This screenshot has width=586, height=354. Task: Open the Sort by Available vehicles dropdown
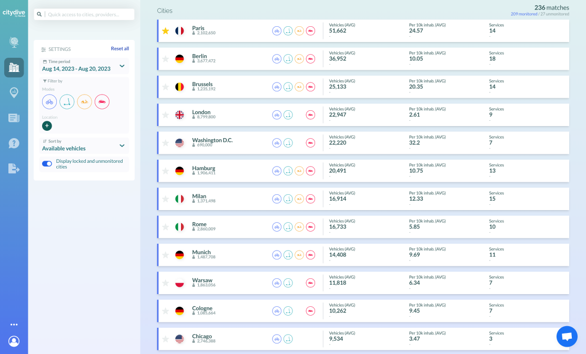pos(122,145)
